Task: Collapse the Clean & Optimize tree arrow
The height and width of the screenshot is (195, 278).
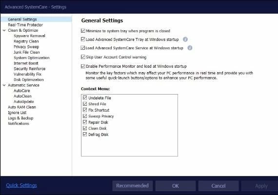Action: pyautogui.click(x=4, y=31)
